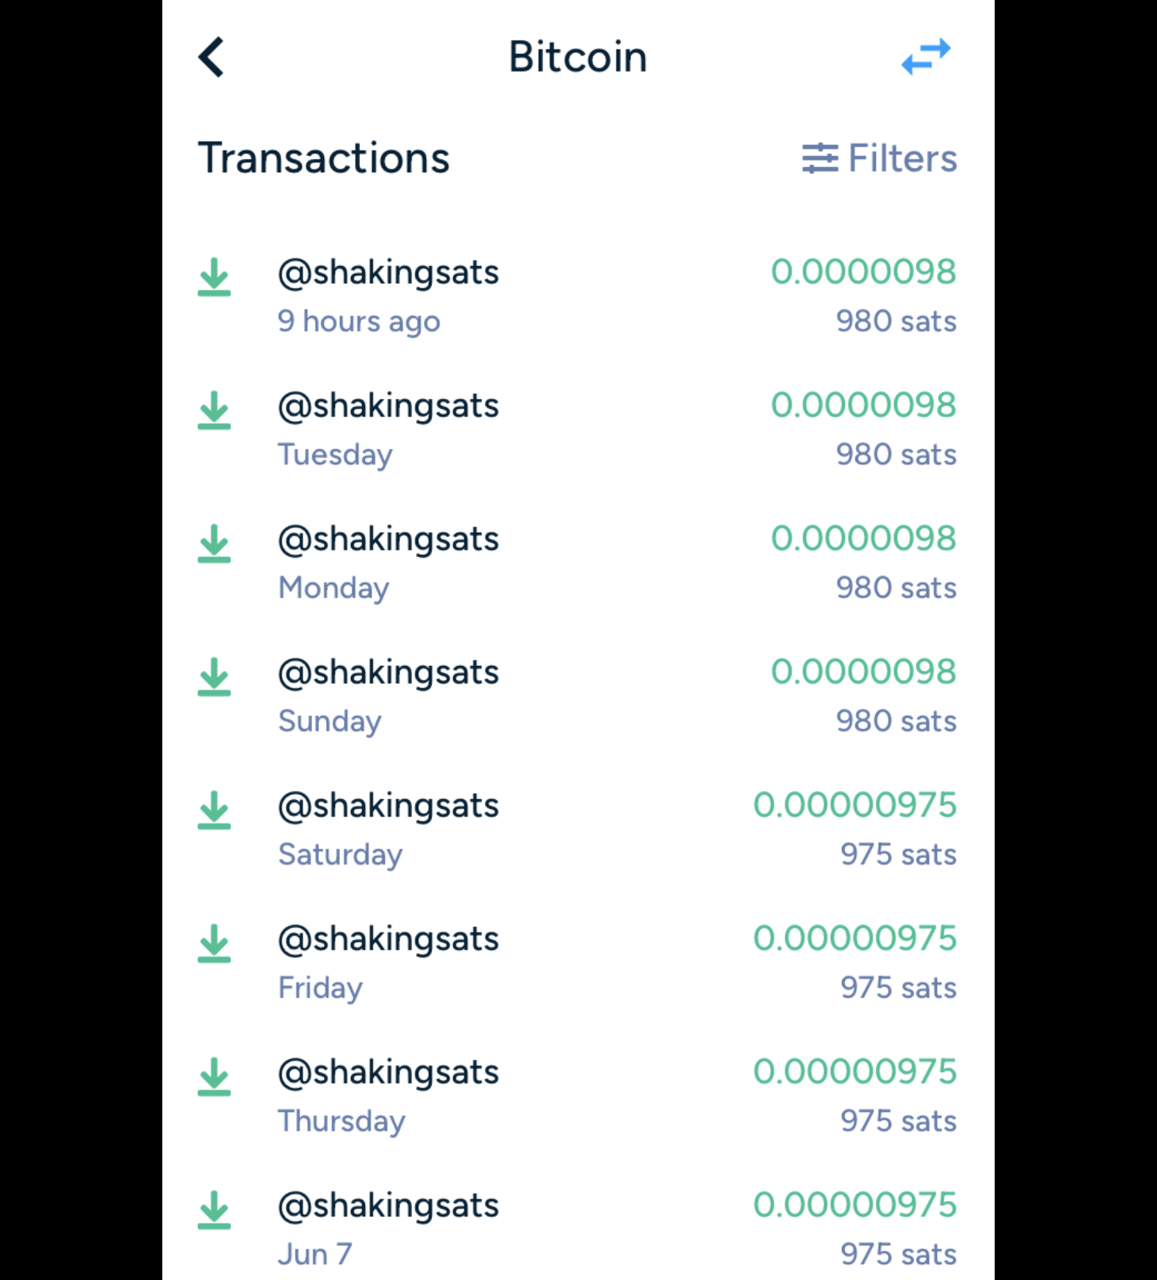Image resolution: width=1157 pixels, height=1280 pixels.
Task: Click the download arrow icon for Friday transaction
Action: coord(214,943)
